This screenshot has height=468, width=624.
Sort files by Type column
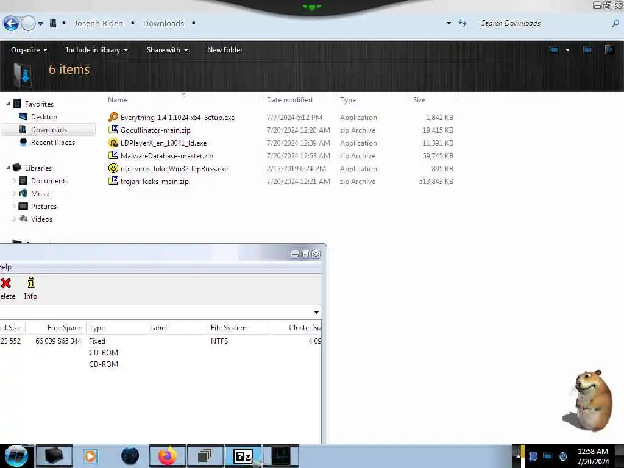[x=348, y=100]
